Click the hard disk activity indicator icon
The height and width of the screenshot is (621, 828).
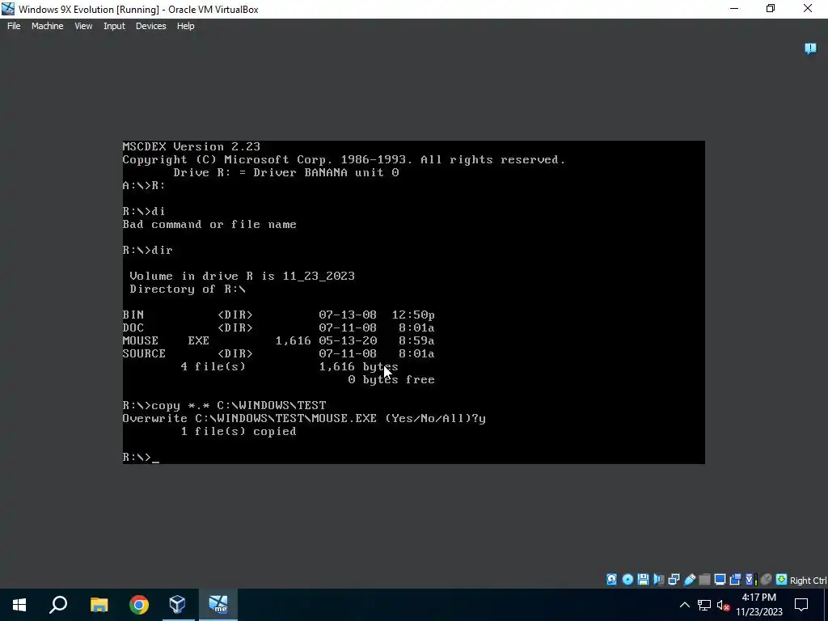(x=611, y=579)
